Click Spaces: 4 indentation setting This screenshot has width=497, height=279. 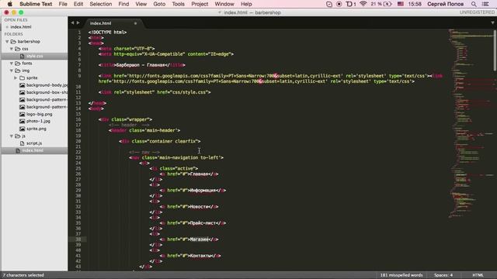(443, 275)
